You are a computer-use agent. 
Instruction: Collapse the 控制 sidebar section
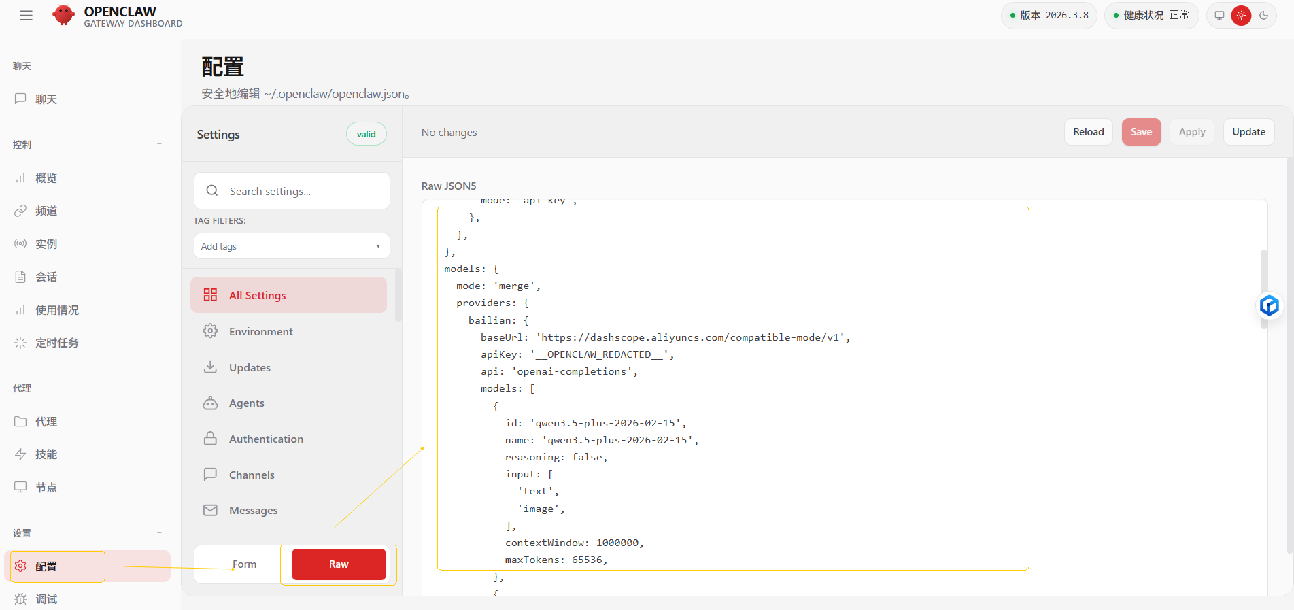[159, 144]
